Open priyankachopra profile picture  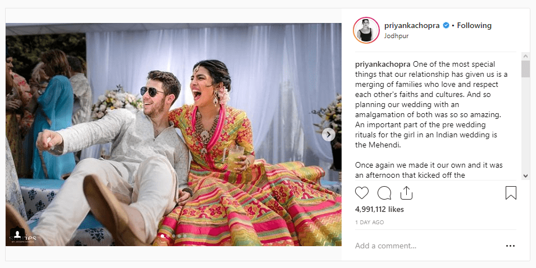coord(366,30)
